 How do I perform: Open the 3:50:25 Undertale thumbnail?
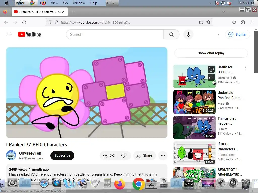click(195, 102)
